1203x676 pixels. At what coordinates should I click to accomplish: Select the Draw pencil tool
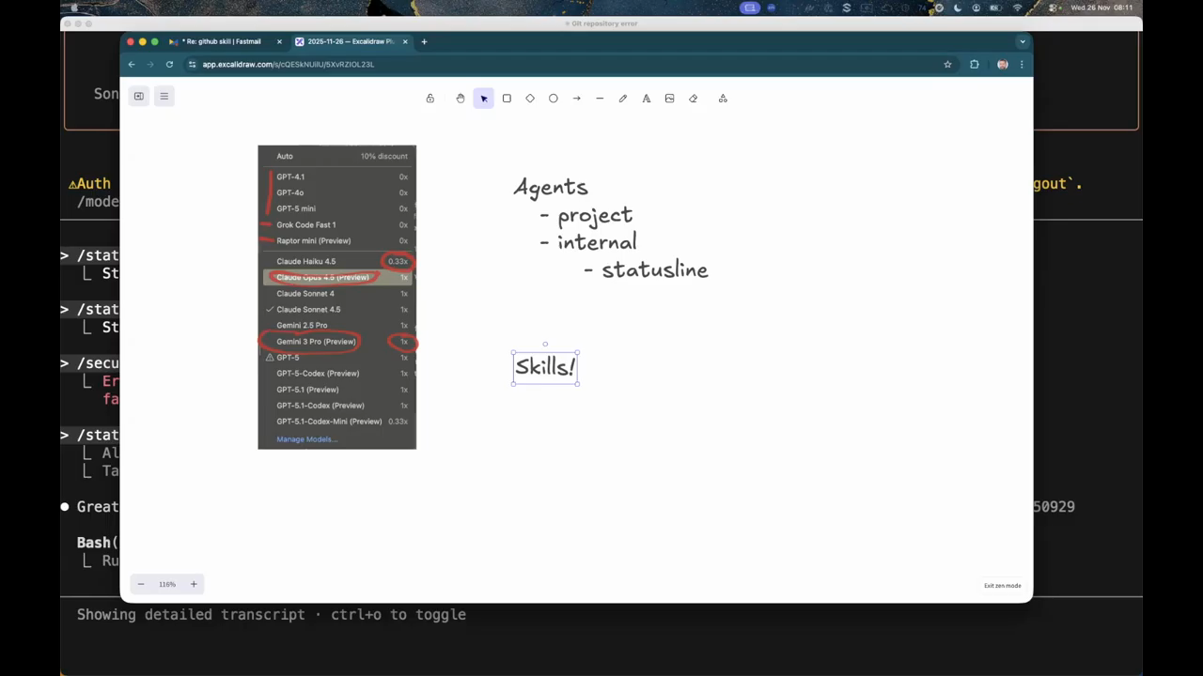click(x=622, y=99)
